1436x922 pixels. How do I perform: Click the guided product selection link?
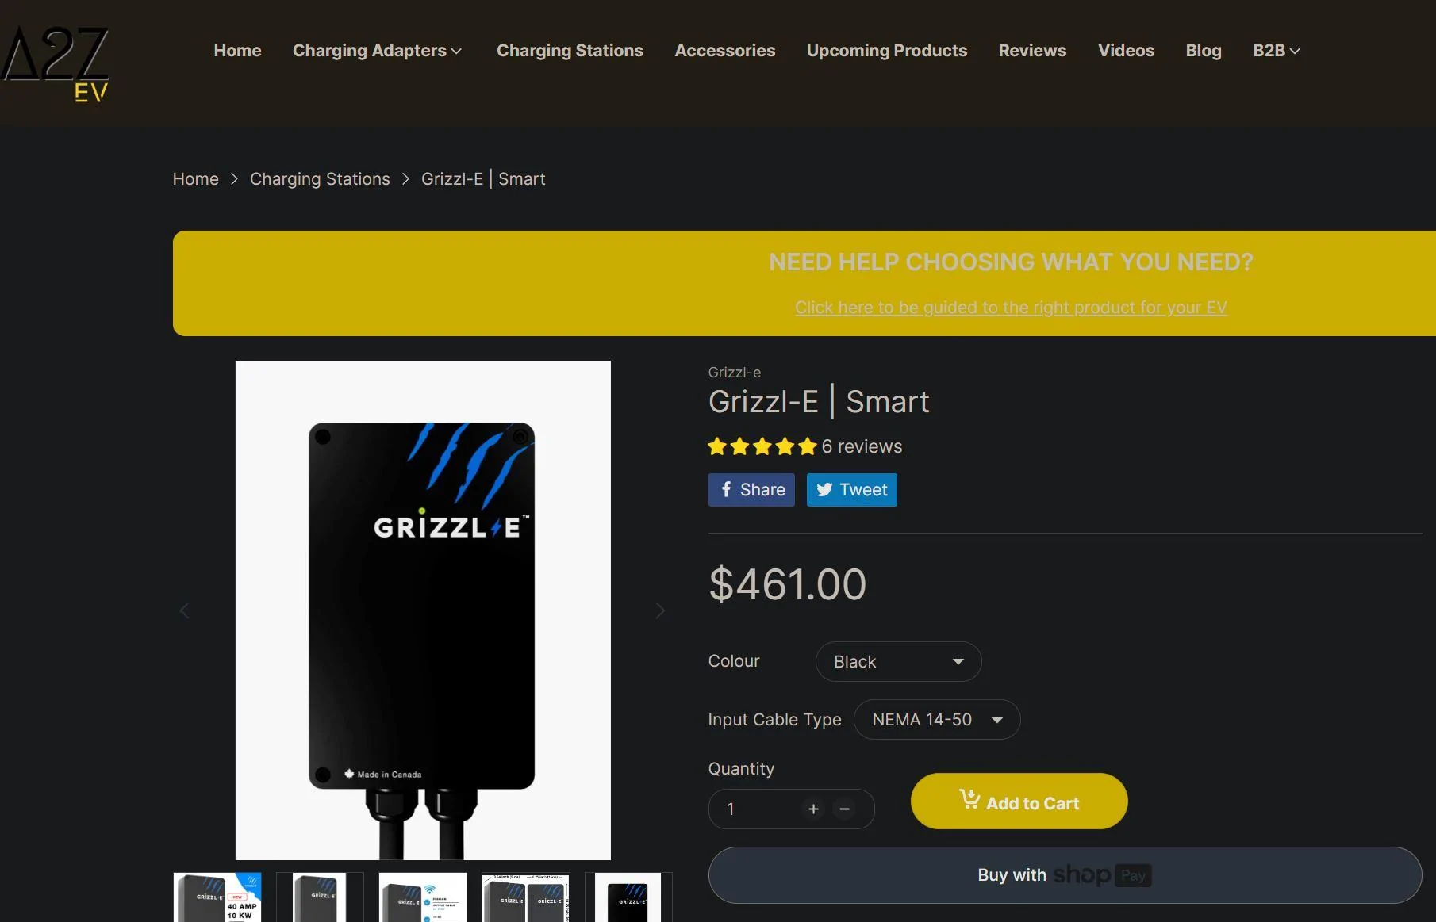[1011, 308]
